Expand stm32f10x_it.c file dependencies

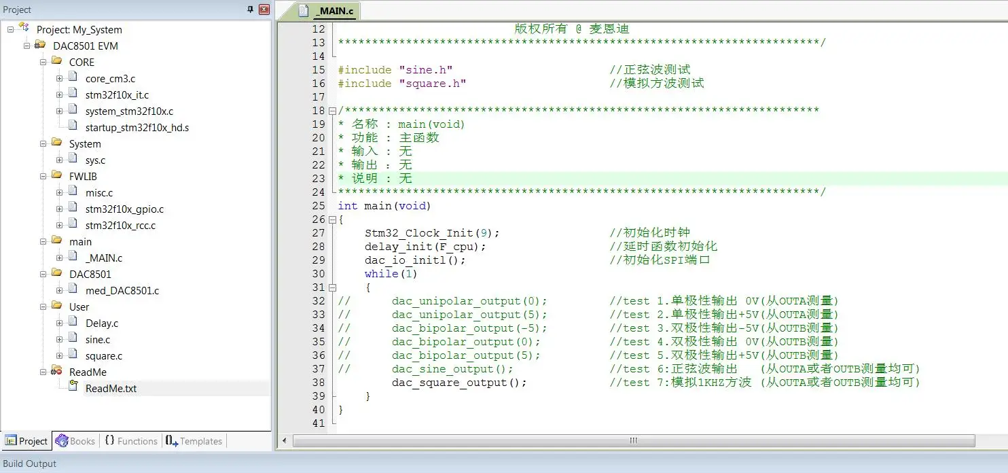pos(60,94)
